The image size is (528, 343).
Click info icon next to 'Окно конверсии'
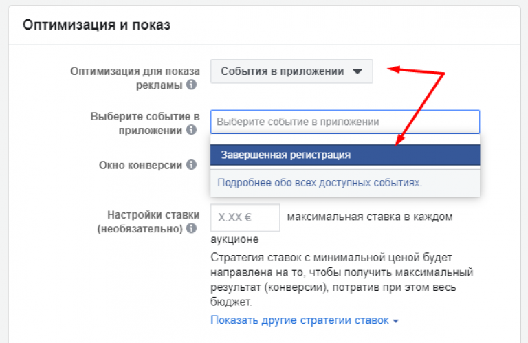pyautogui.click(x=192, y=164)
